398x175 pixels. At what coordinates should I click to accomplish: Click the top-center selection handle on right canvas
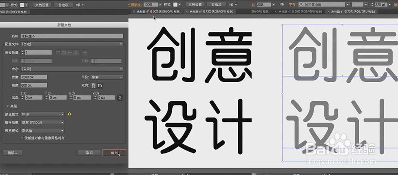click(343, 25)
